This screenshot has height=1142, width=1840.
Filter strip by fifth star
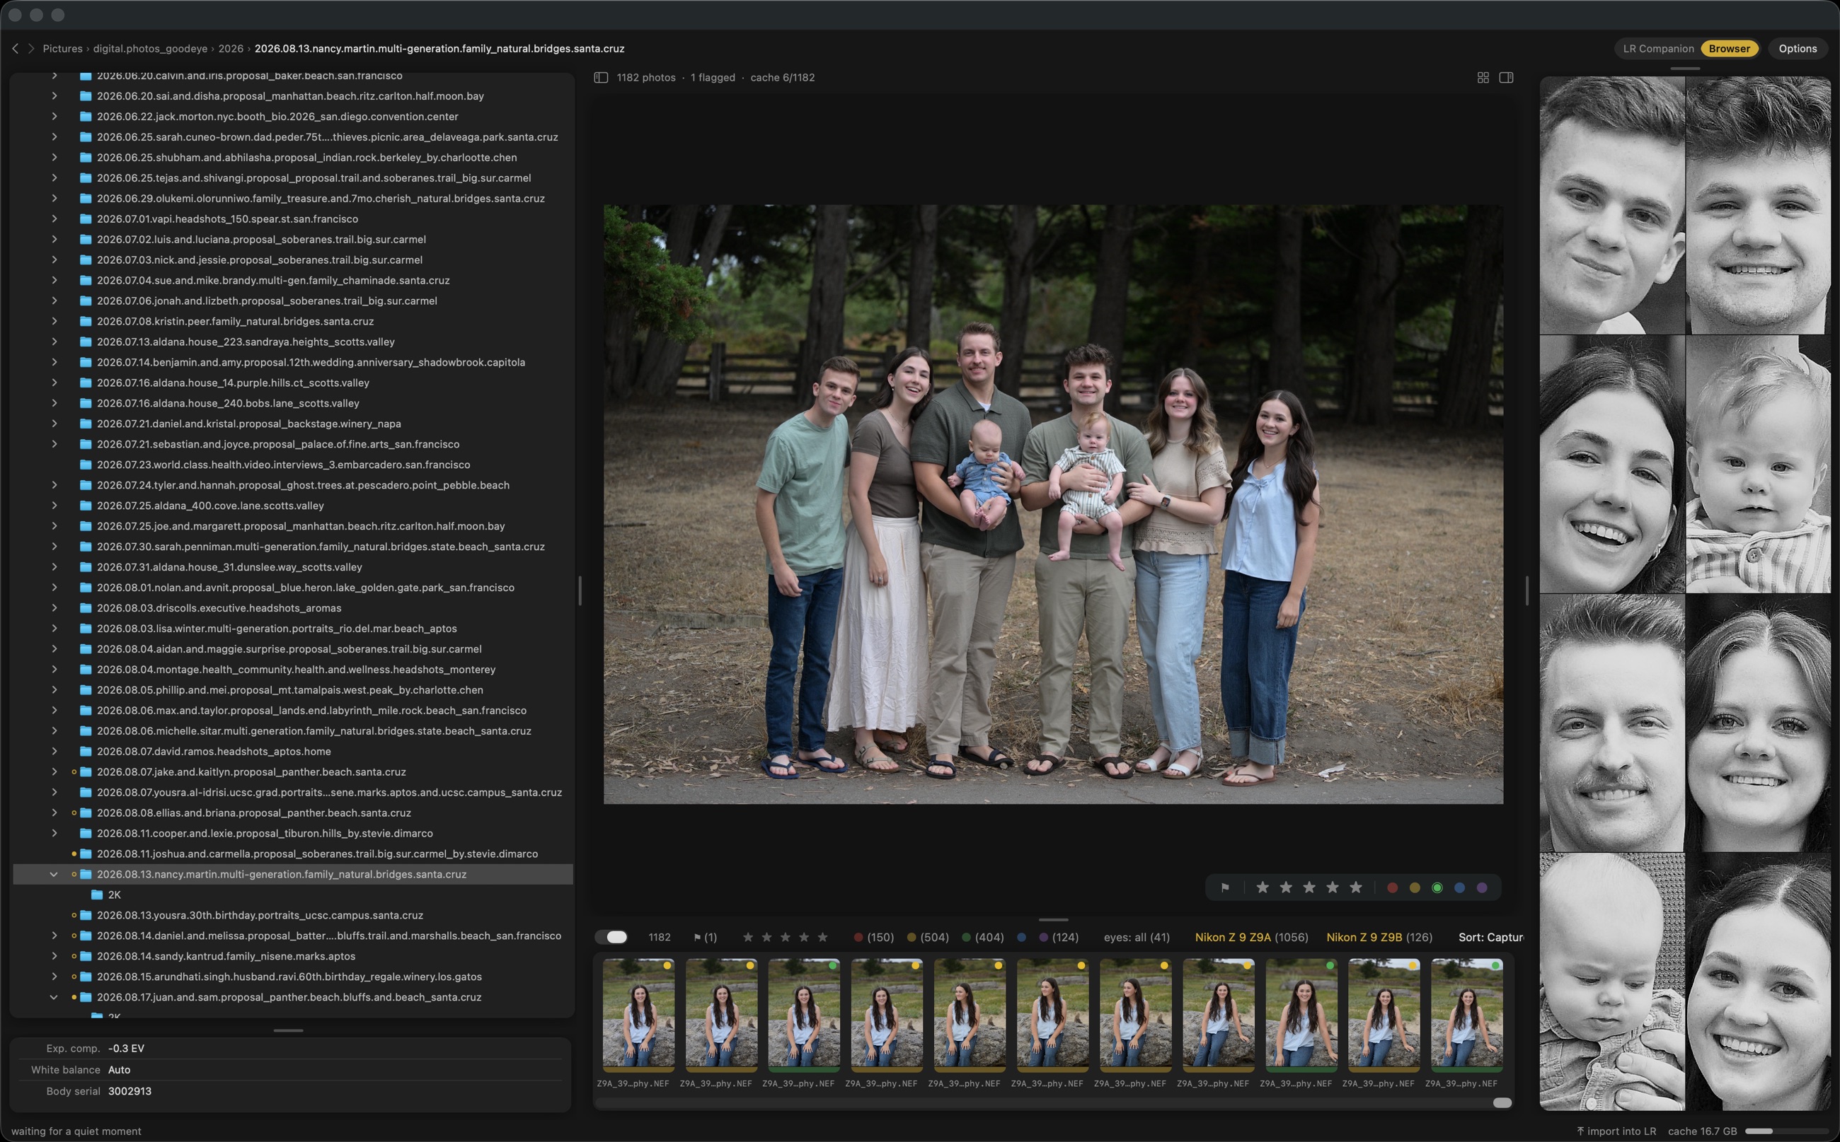(x=822, y=938)
